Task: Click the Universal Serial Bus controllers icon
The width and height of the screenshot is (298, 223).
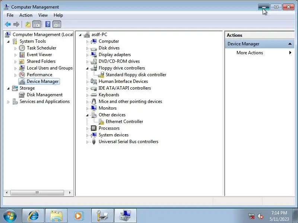Action: [x=94, y=142]
